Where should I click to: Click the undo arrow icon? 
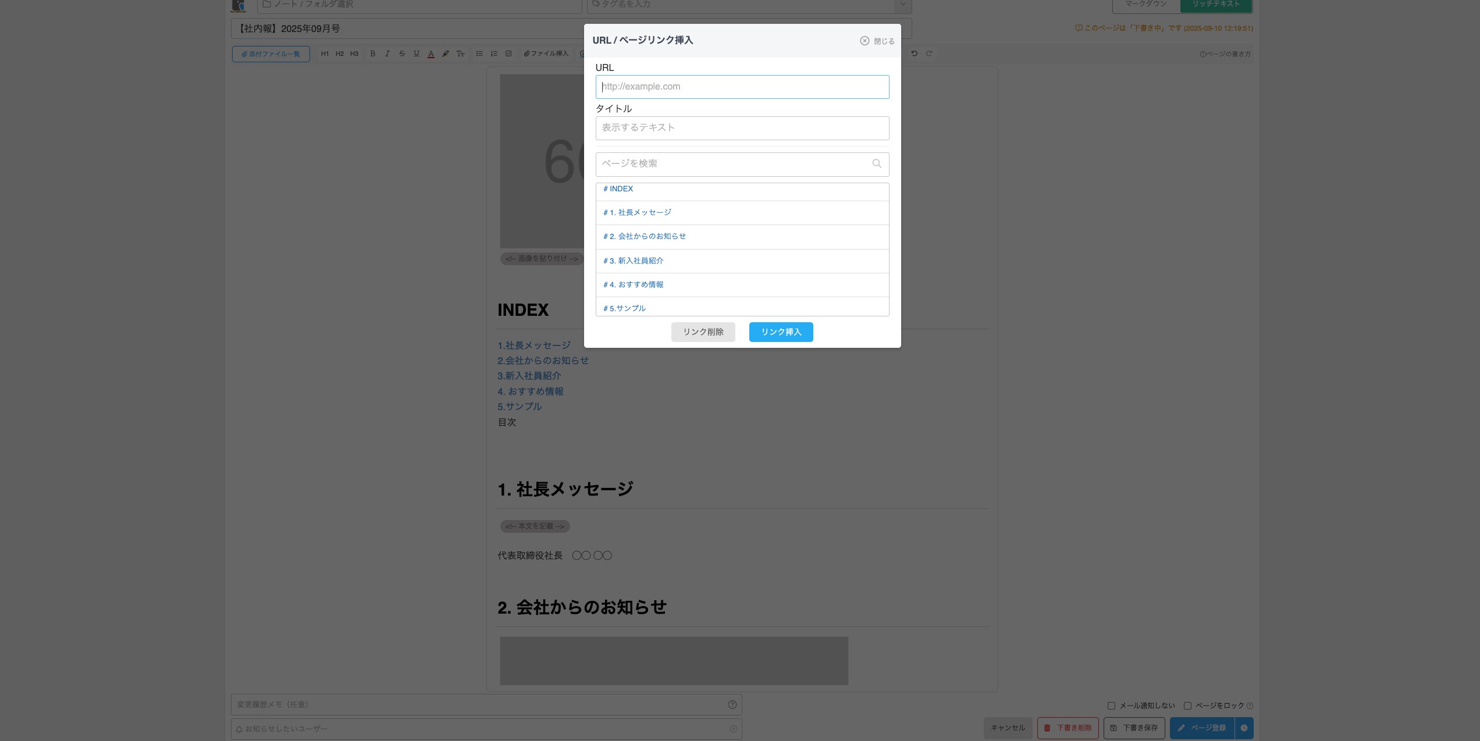tap(915, 54)
